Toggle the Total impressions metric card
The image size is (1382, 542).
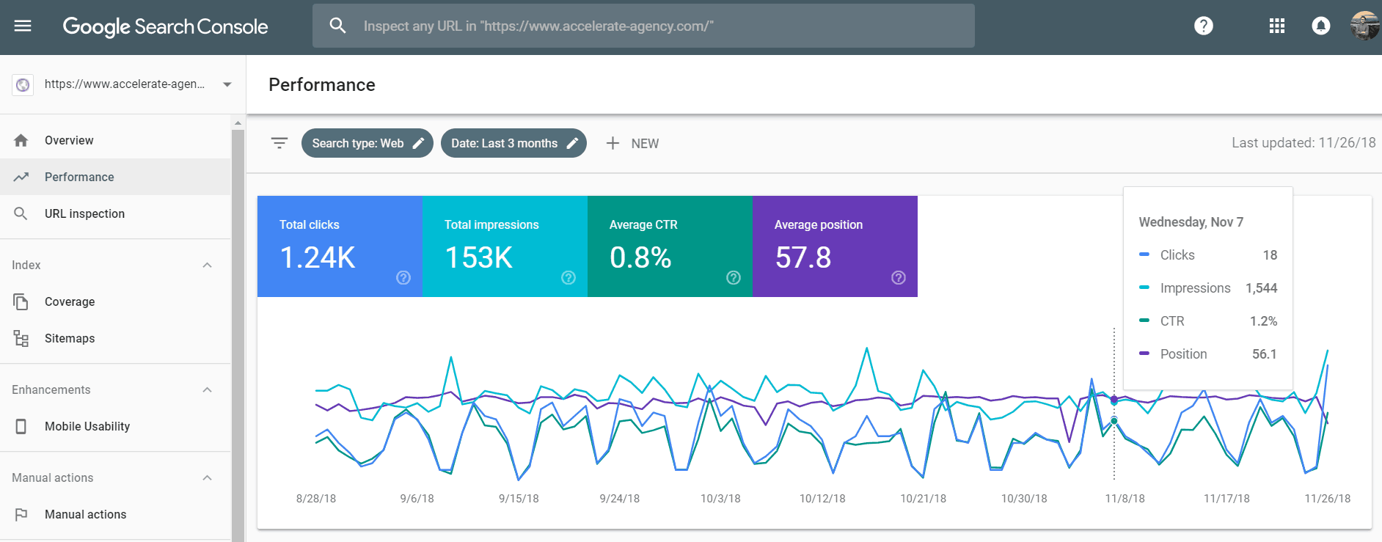[504, 246]
